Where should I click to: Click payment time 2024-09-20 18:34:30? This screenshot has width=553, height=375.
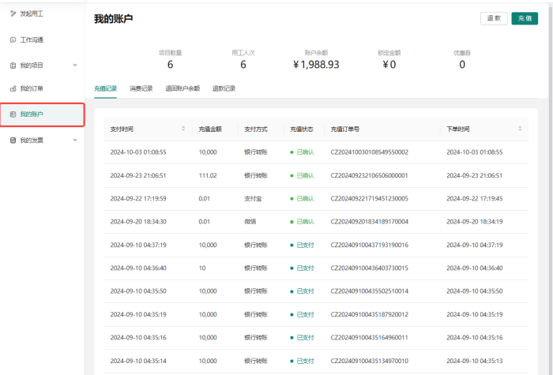pos(138,222)
